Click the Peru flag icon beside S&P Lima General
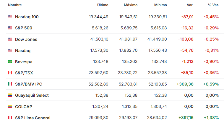Viewport: 224px width, 122px height. click(x=10, y=118)
